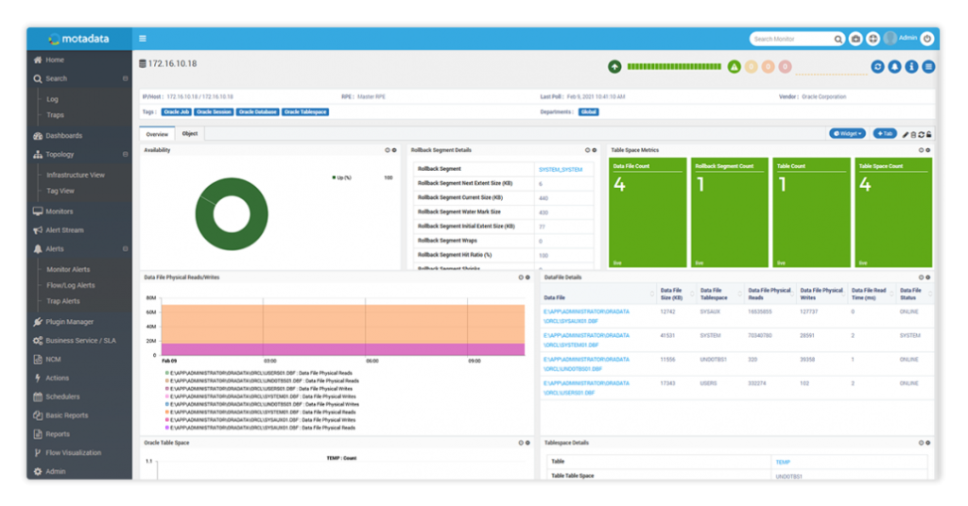Collapse the Search section in sidebar
The image size is (968, 506).
click(125, 79)
